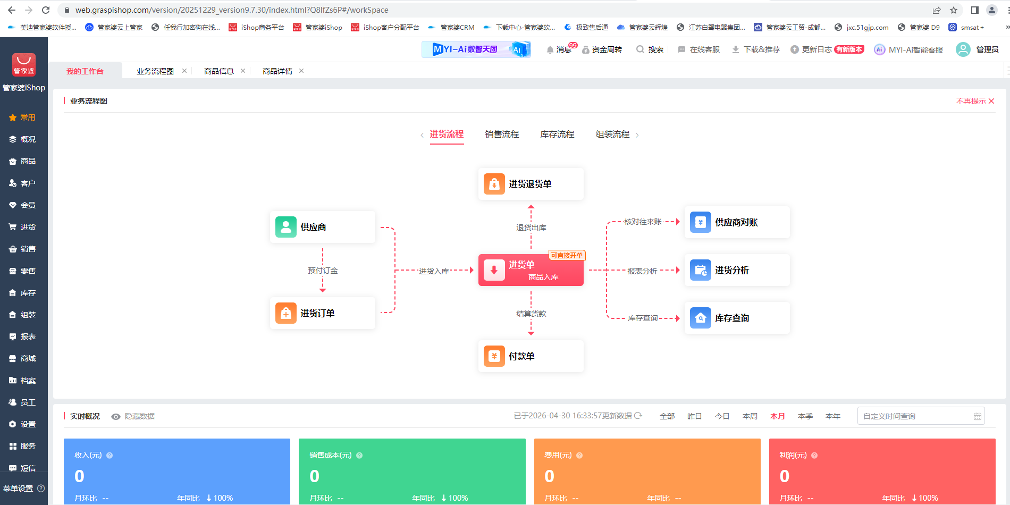Open the 供应商 node icon
The image size is (1010, 505).
(286, 227)
